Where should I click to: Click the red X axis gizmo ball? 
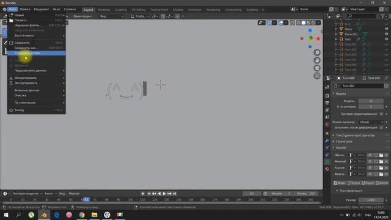(x=318, y=38)
